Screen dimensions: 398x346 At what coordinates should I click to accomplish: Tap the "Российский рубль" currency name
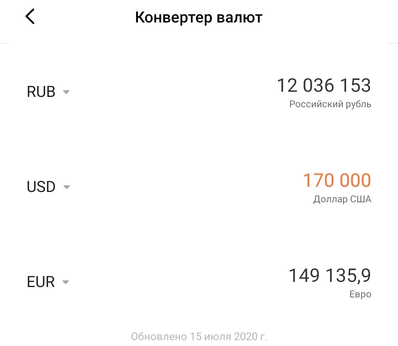tap(330, 104)
